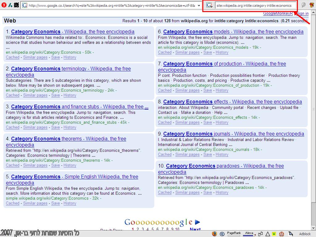The height and width of the screenshot is (237, 316).
Task: Click Save under Economics of production result
Action: coord(208,90)
